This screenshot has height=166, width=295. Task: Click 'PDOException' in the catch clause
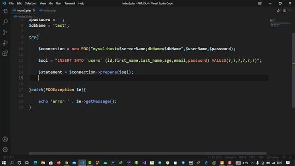point(59,89)
